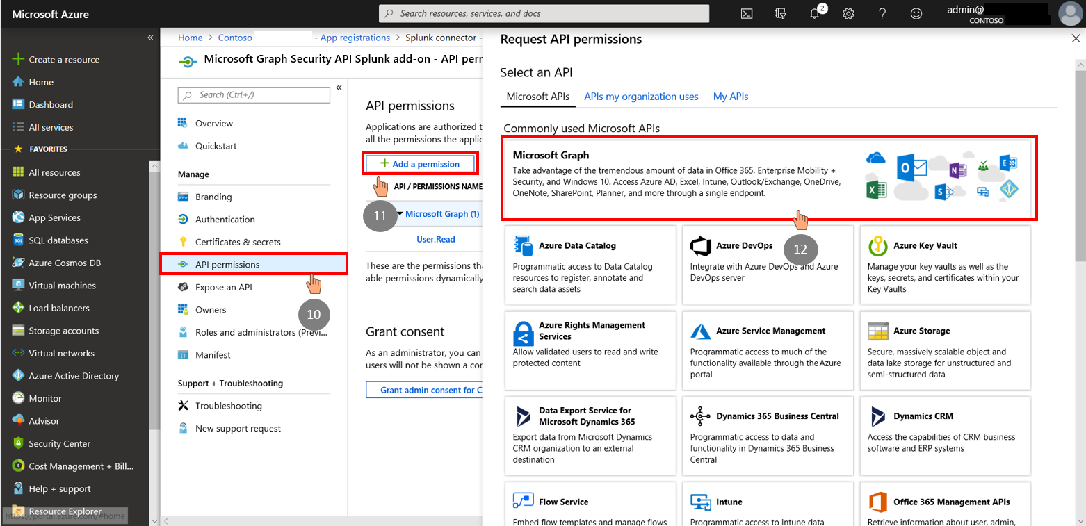Collapse Microsoft Graph (1) permission row
Screen dimensions: 1086x526
(400, 214)
